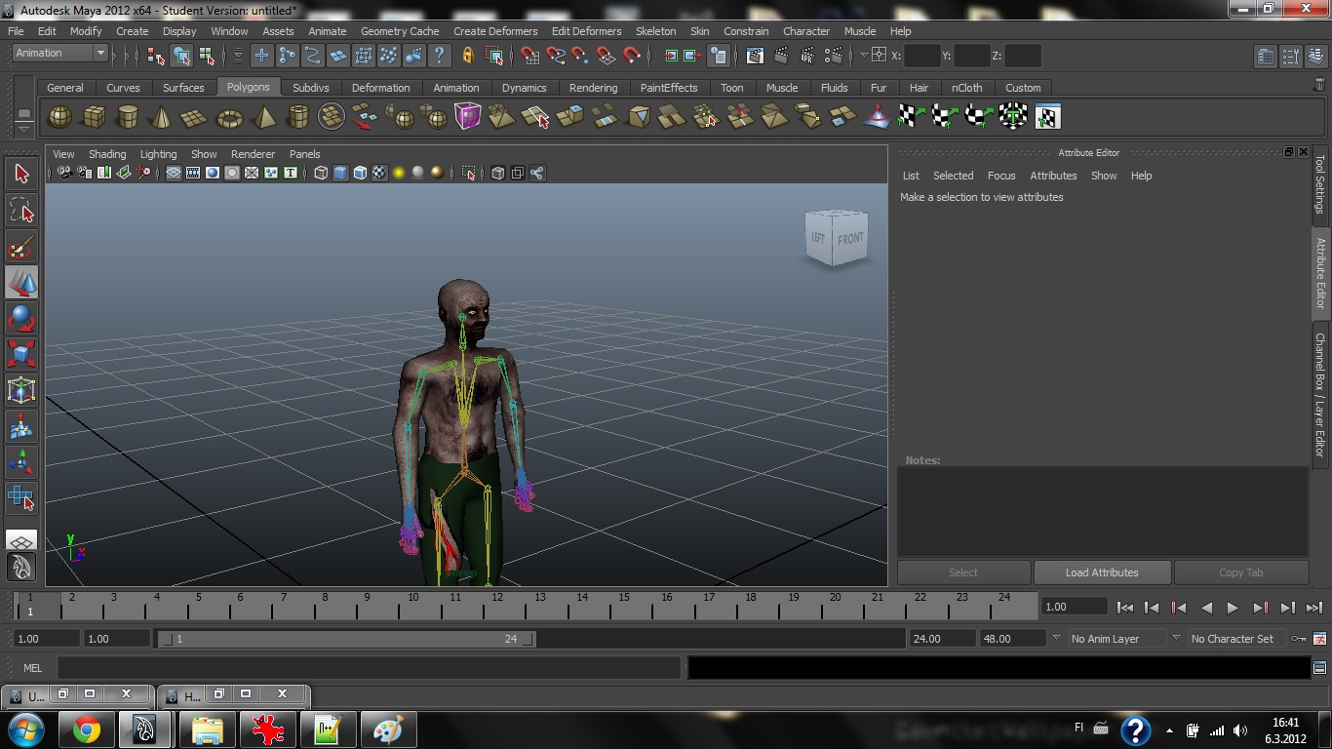The height and width of the screenshot is (749, 1332).
Task: Enable textured display in viewport toolbar
Action: [379, 174]
